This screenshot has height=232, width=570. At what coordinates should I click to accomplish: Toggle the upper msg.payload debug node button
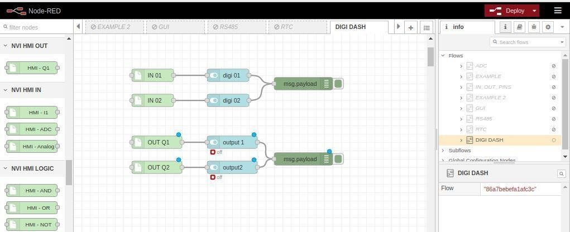coord(338,84)
